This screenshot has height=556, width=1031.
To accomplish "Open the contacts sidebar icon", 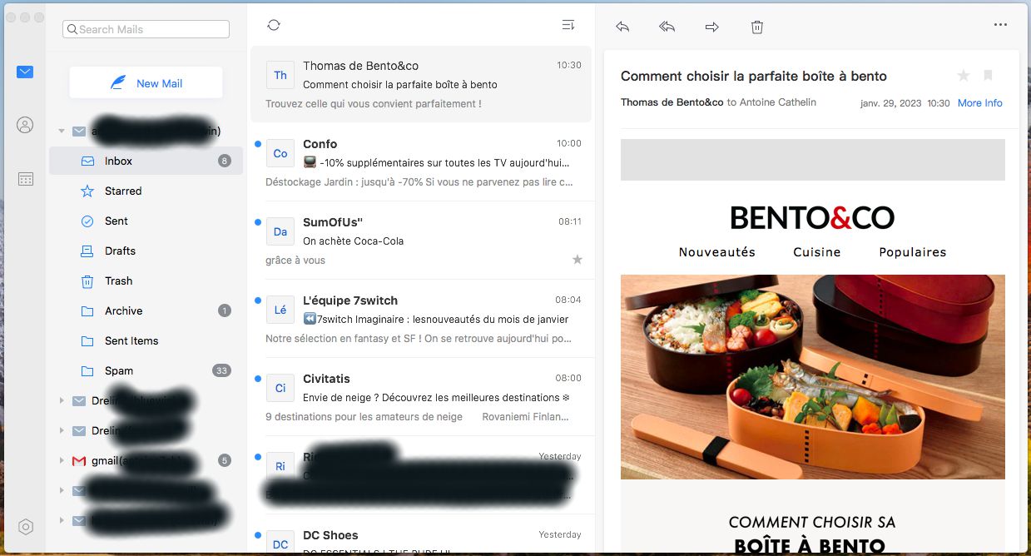I will click(25, 126).
